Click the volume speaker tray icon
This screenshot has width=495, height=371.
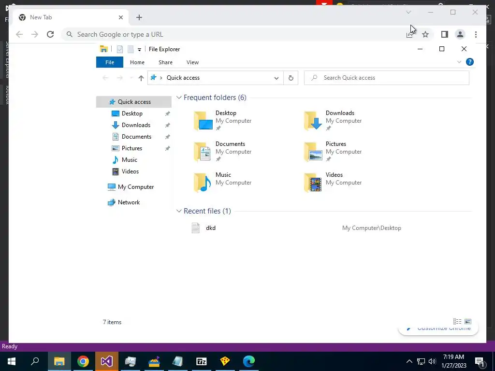tap(432, 361)
